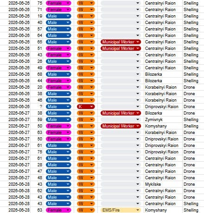
Task: Select the '?' age cell
Action: (x=37, y=107)
